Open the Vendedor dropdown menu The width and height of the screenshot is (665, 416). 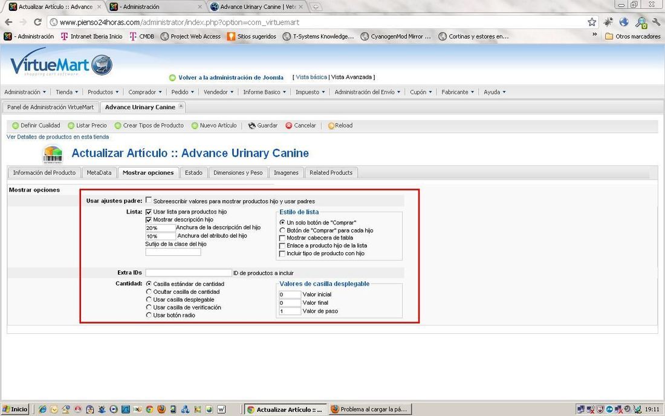218,92
